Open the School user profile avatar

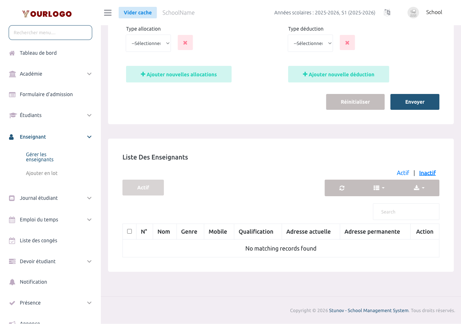click(413, 13)
